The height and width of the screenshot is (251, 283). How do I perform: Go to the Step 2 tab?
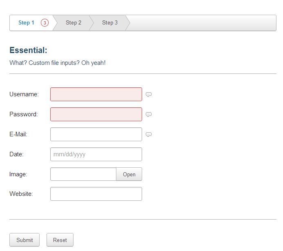point(74,23)
